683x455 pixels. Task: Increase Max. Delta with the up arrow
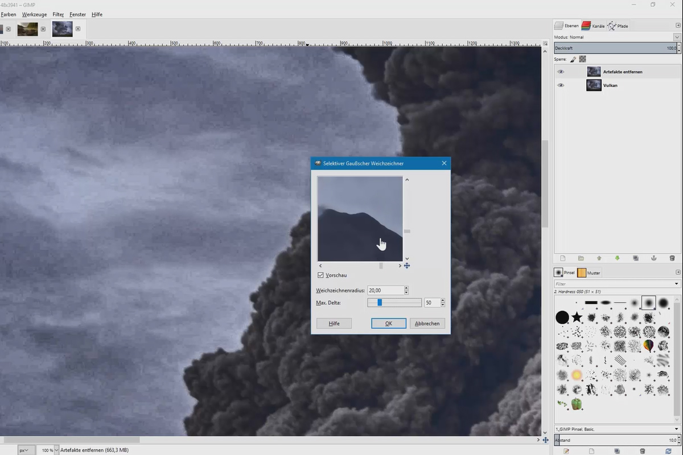443,301
